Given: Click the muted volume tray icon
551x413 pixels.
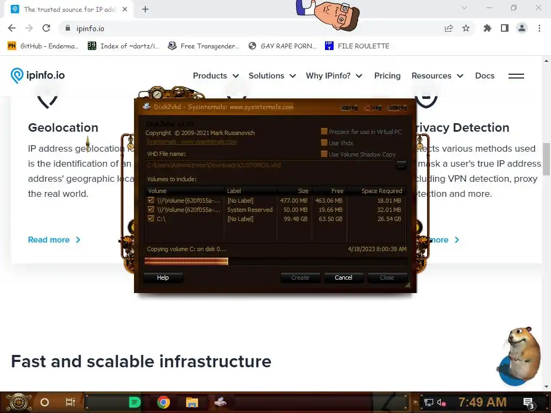Looking at the screenshot, I should (x=441, y=402).
